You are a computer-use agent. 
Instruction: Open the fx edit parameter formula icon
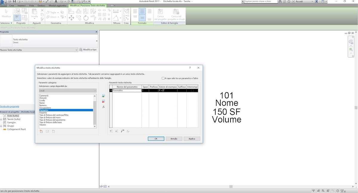point(103,106)
